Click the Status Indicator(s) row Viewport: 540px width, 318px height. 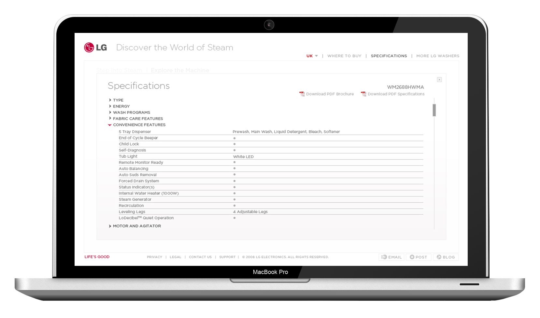click(271, 187)
